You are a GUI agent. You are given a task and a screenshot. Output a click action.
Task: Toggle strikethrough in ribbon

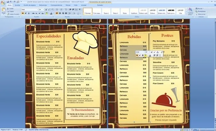point(33,13)
